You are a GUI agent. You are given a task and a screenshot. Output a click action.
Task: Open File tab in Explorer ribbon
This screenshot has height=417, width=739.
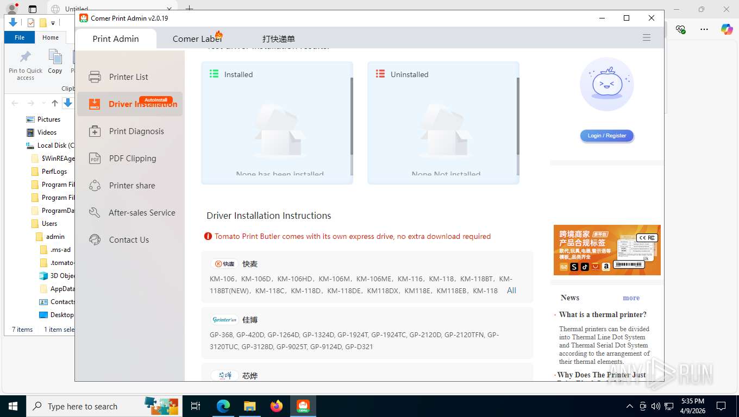coord(20,37)
